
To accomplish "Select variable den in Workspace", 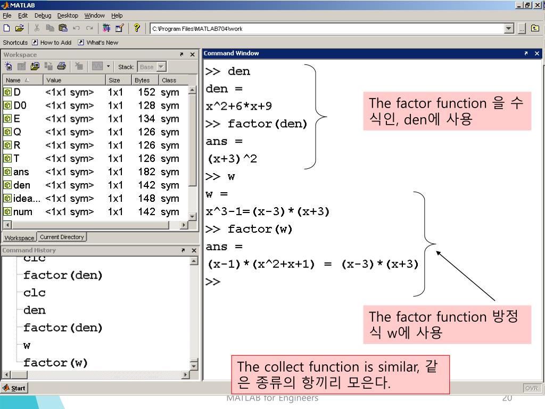I will point(95,185).
